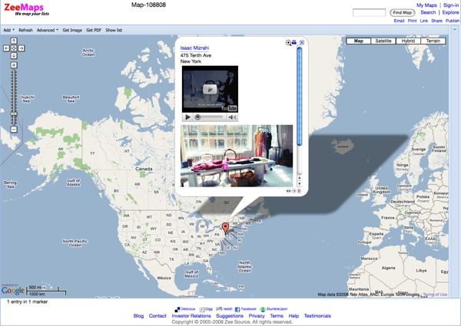Image resolution: width=461 pixels, height=326 pixels.
Task: Open the Terms footer link
Action: click(x=277, y=316)
